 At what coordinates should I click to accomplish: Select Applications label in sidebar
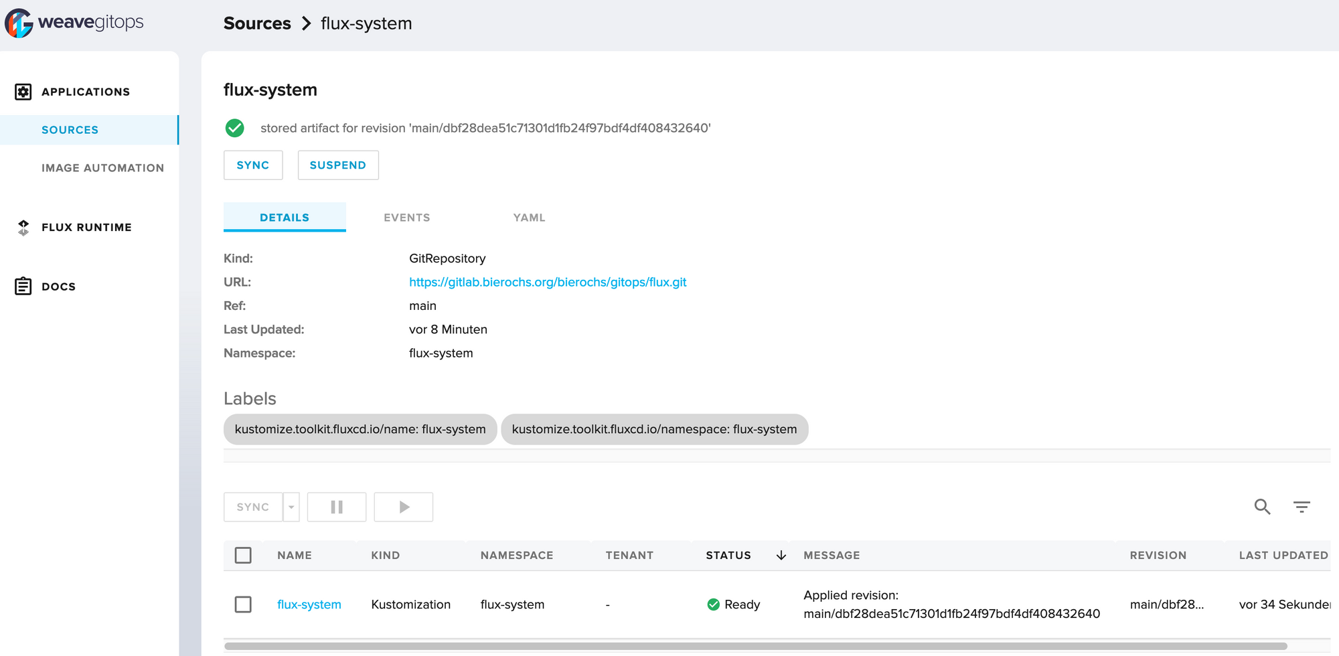coord(86,92)
